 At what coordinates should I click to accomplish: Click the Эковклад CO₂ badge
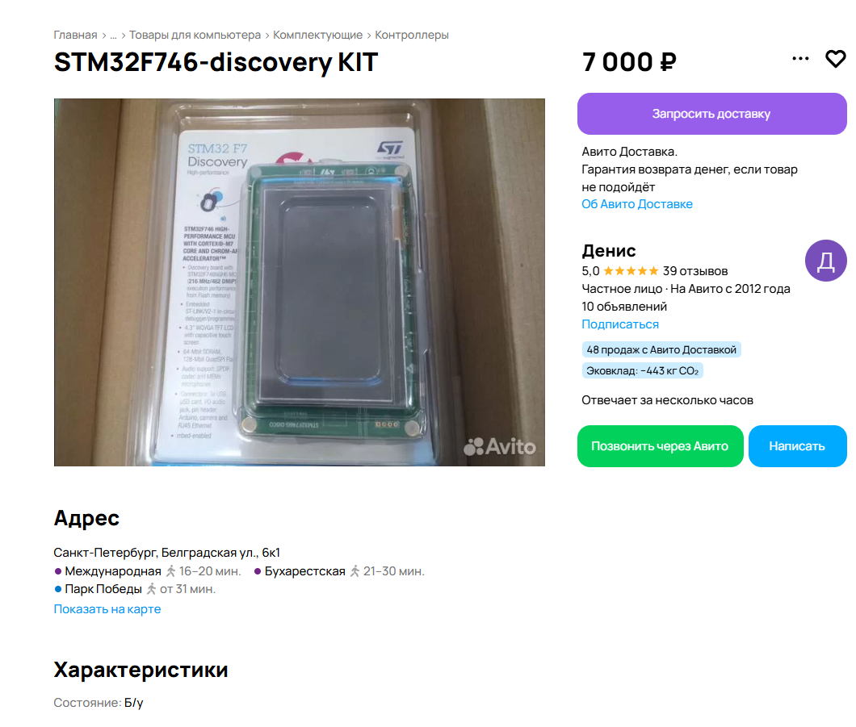click(x=643, y=371)
